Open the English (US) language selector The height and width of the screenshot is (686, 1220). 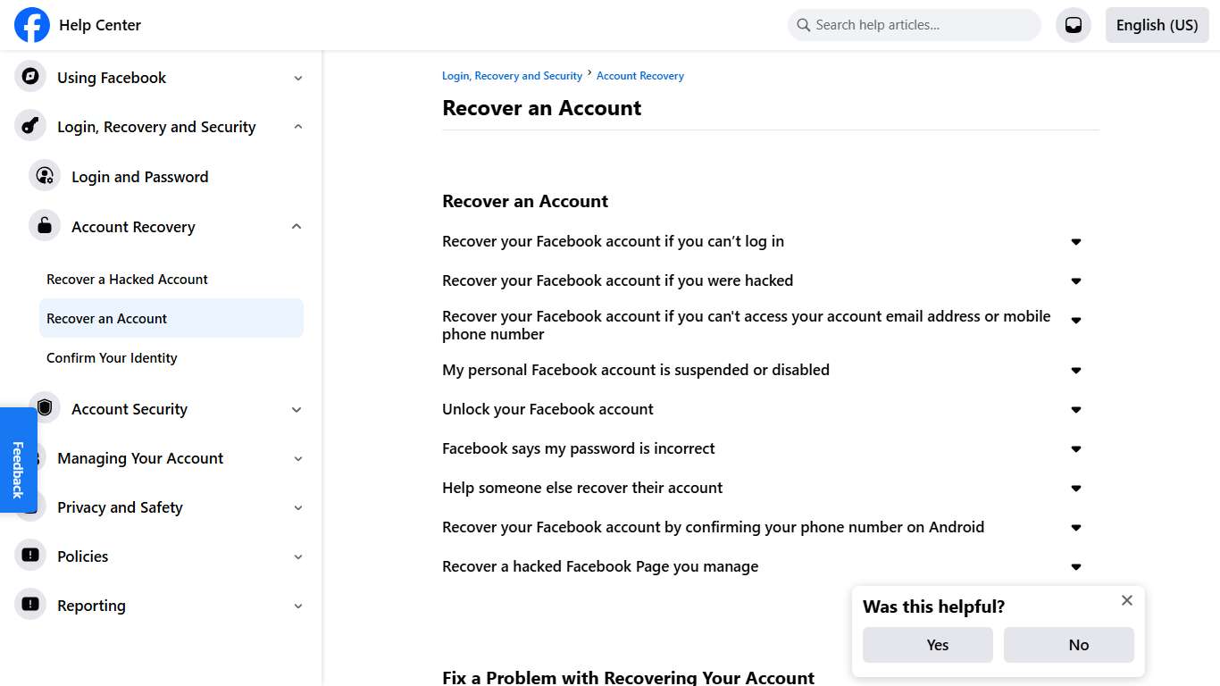coord(1157,24)
